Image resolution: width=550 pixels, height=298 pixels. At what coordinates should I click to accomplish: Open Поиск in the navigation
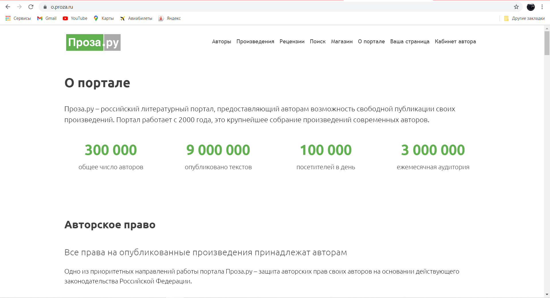pyautogui.click(x=318, y=42)
